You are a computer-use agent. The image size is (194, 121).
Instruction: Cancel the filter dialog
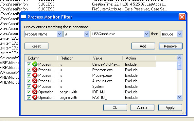point(142,108)
